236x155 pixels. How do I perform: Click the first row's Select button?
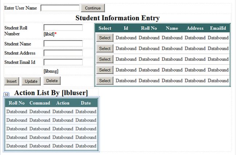coord(105,38)
